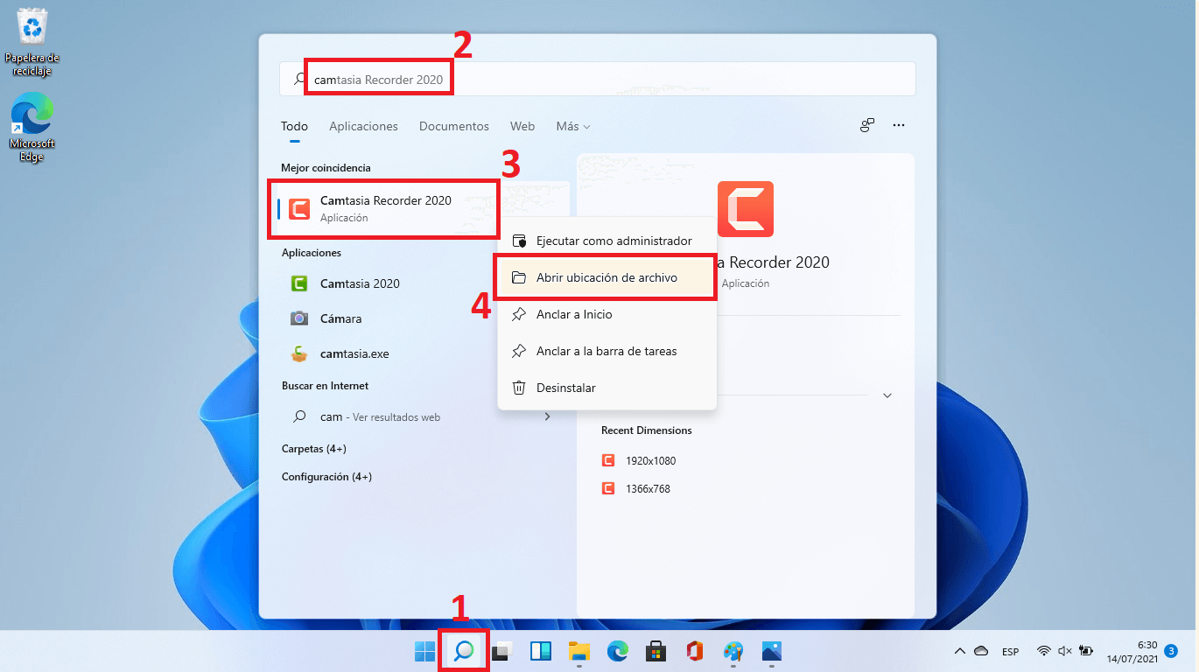The height and width of the screenshot is (672, 1199).
Task: Choose Ejecutar como administrador
Action: coord(613,241)
